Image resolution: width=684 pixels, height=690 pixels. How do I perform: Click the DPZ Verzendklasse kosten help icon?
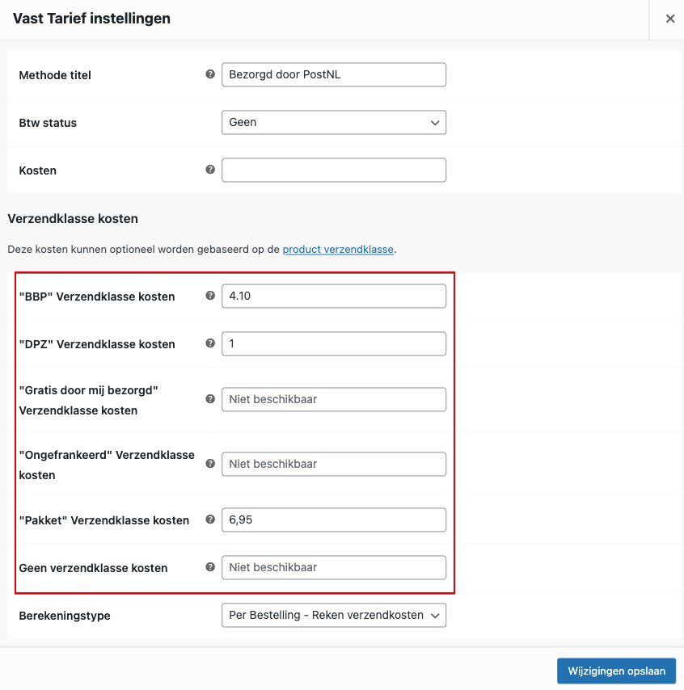[x=210, y=343]
